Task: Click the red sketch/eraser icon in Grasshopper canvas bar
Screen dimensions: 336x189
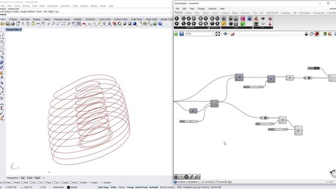Action: click(233, 34)
